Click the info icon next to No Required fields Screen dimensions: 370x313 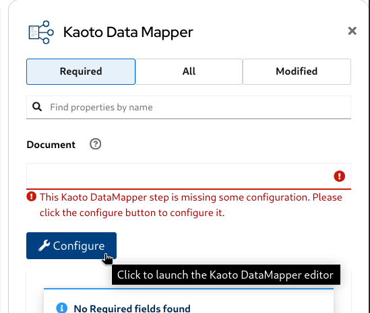(x=62, y=308)
